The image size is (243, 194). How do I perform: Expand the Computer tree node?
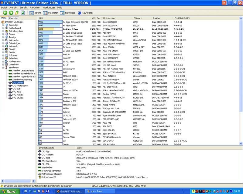pyautogui.click(x=3, y=25)
